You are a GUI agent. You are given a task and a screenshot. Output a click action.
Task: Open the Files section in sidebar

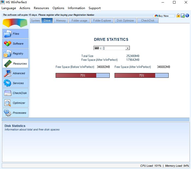[x=15, y=34]
